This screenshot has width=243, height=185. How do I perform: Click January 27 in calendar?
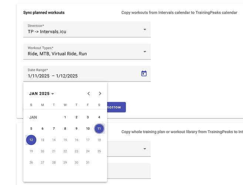click(43, 162)
